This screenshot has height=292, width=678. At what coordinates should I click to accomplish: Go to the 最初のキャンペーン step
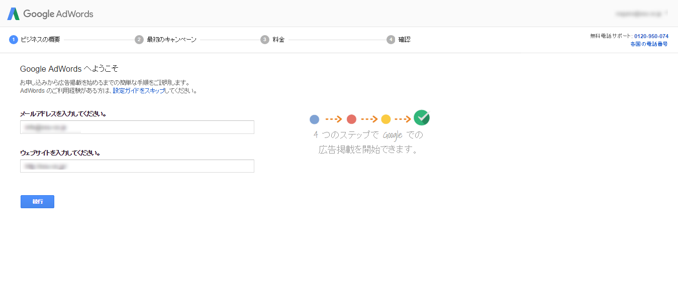(171, 40)
